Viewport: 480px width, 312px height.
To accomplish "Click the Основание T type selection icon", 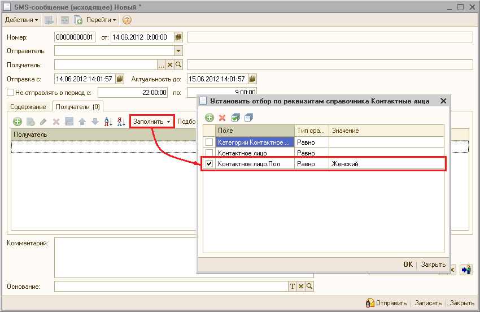I will pyautogui.click(x=293, y=286).
